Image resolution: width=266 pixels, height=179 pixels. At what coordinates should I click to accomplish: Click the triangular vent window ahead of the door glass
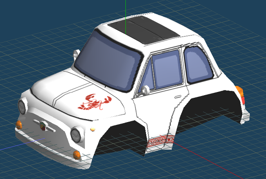click(x=148, y=78)
